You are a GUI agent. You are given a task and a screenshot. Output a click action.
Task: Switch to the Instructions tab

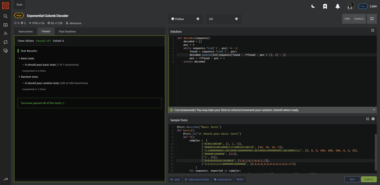(25, 31)
